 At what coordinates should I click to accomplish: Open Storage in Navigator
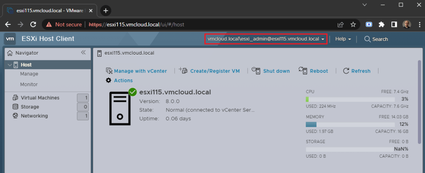(x=30, y=107)
